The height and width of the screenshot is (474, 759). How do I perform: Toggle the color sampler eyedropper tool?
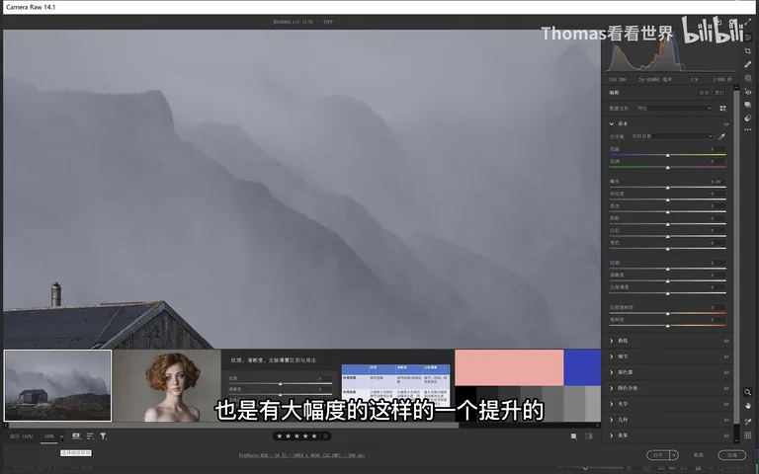[748, 422]
